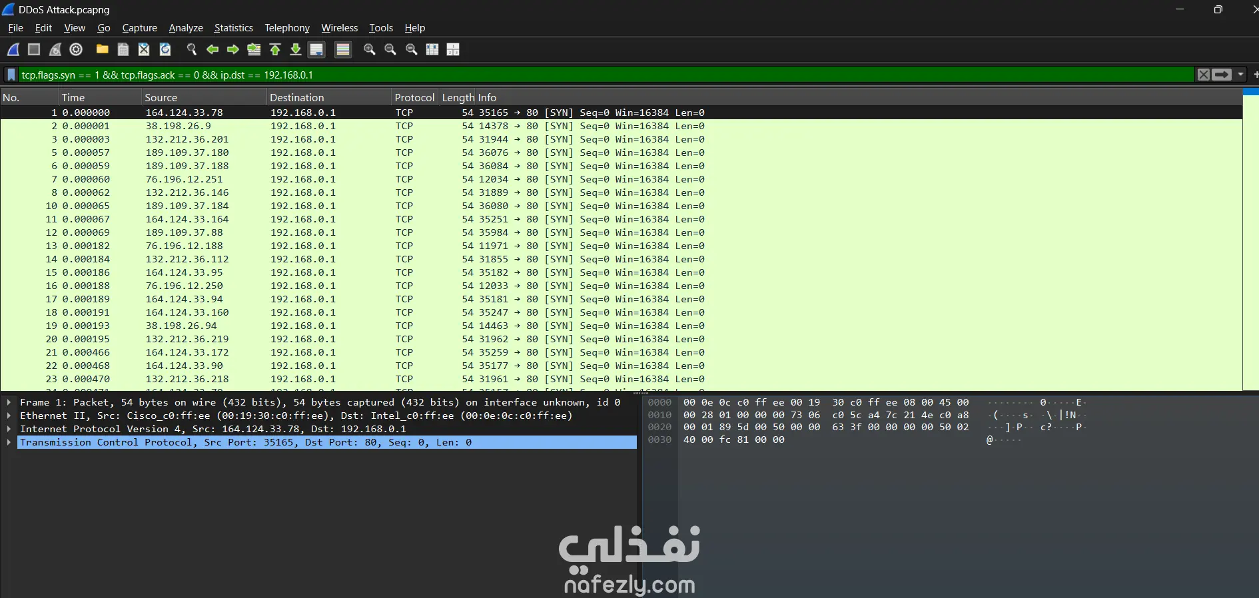Screen dimensions: 1259x598
Task: Sort packets by the Length column
Action: 458,97
